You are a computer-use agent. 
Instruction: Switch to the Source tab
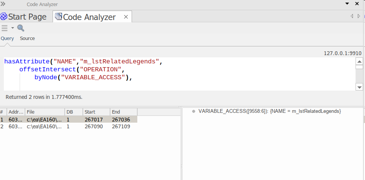click(27, 38)
